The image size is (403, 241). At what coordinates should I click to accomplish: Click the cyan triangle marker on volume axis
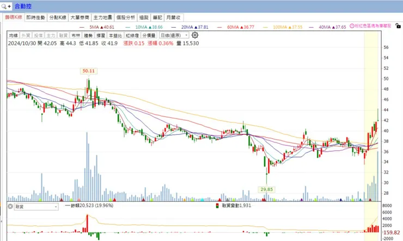[x=202, y=200]
